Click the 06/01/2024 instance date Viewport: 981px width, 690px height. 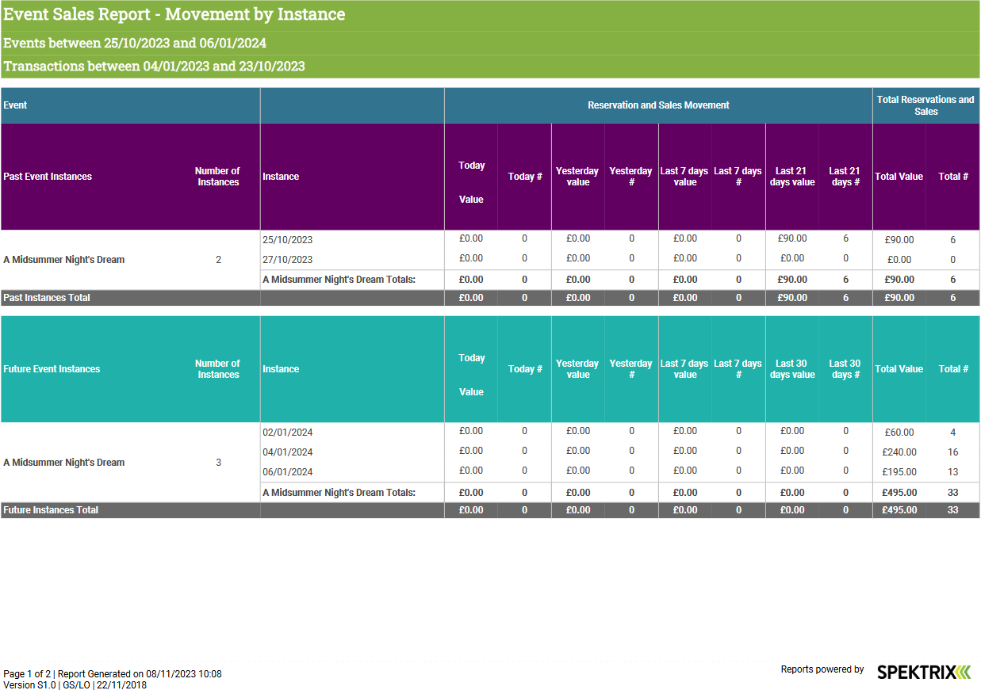click(x=287, y=472)
